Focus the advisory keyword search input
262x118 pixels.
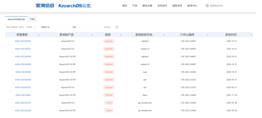click(x=19, y=27)
